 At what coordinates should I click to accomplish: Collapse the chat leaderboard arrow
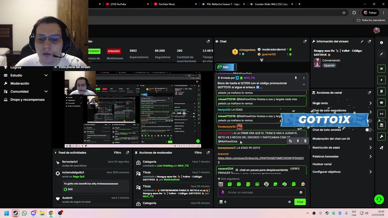pos(262,60)
